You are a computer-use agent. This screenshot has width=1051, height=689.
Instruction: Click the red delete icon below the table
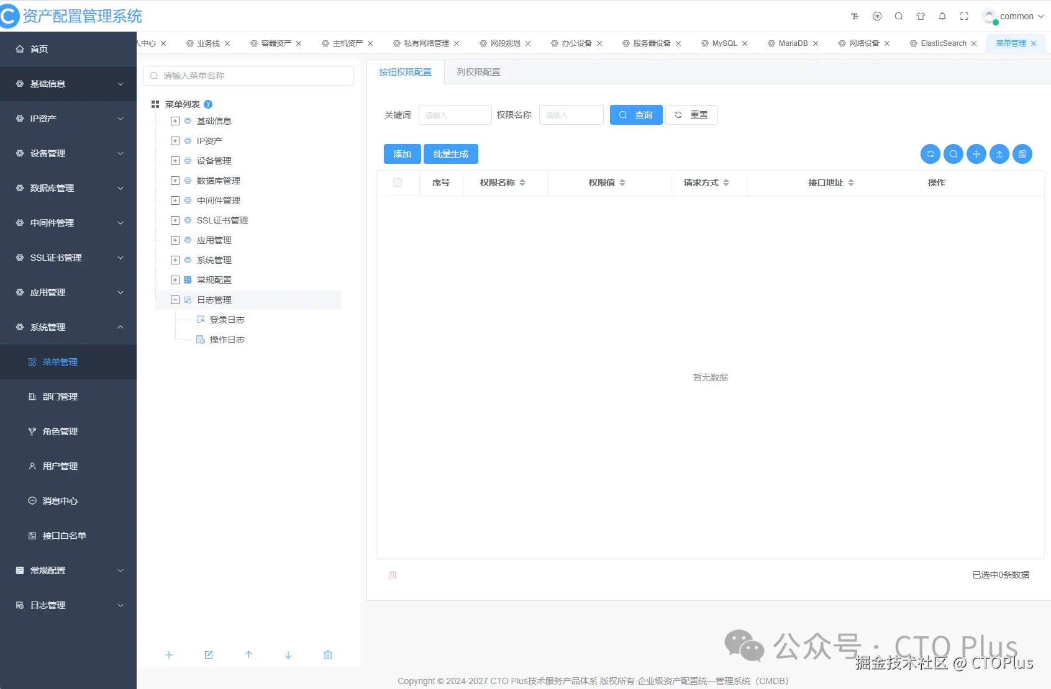[x=393, y=575]
